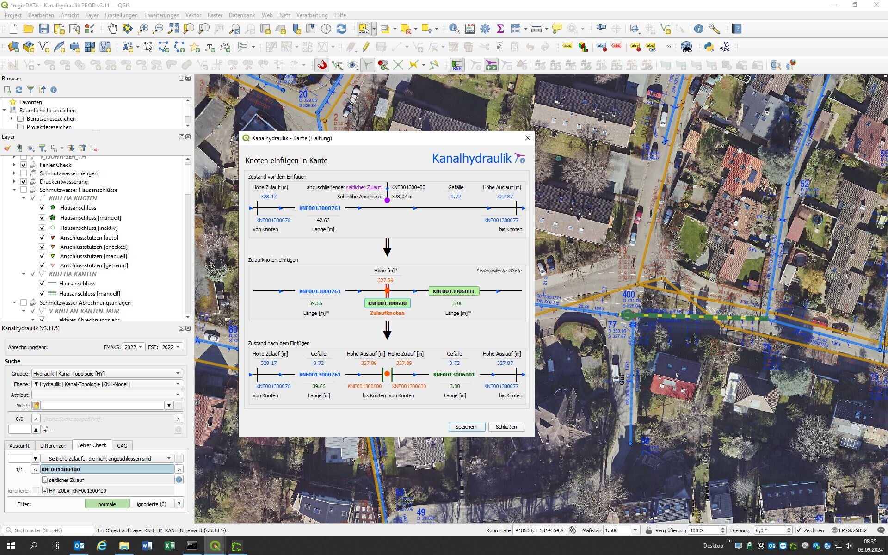Open the Help contents book icon
The image size is (888, 555).
tap(737, 29)
